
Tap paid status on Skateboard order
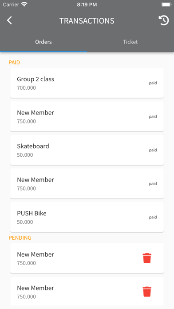click(153, 150)
